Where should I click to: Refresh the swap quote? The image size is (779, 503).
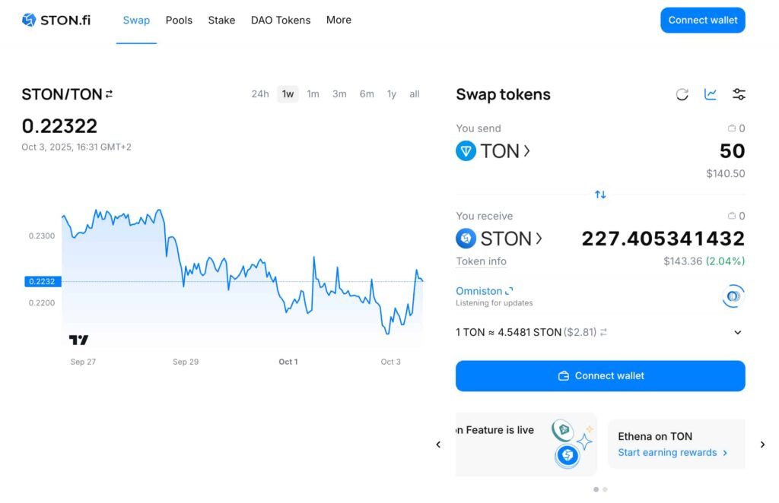tap(682, 94)
